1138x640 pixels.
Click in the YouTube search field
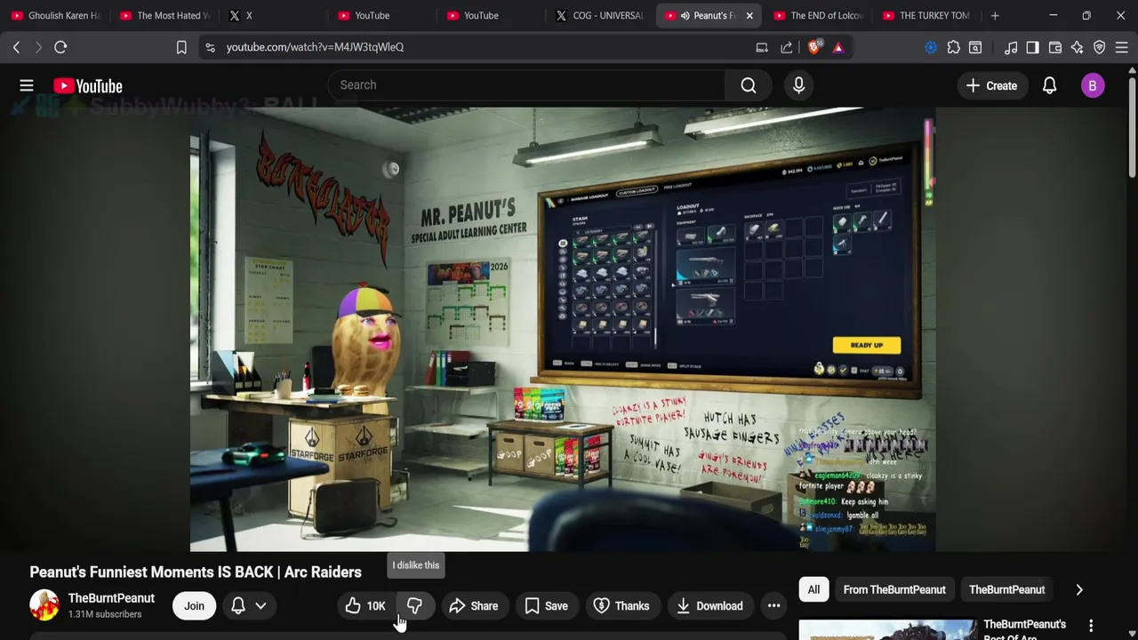[526, 85]
